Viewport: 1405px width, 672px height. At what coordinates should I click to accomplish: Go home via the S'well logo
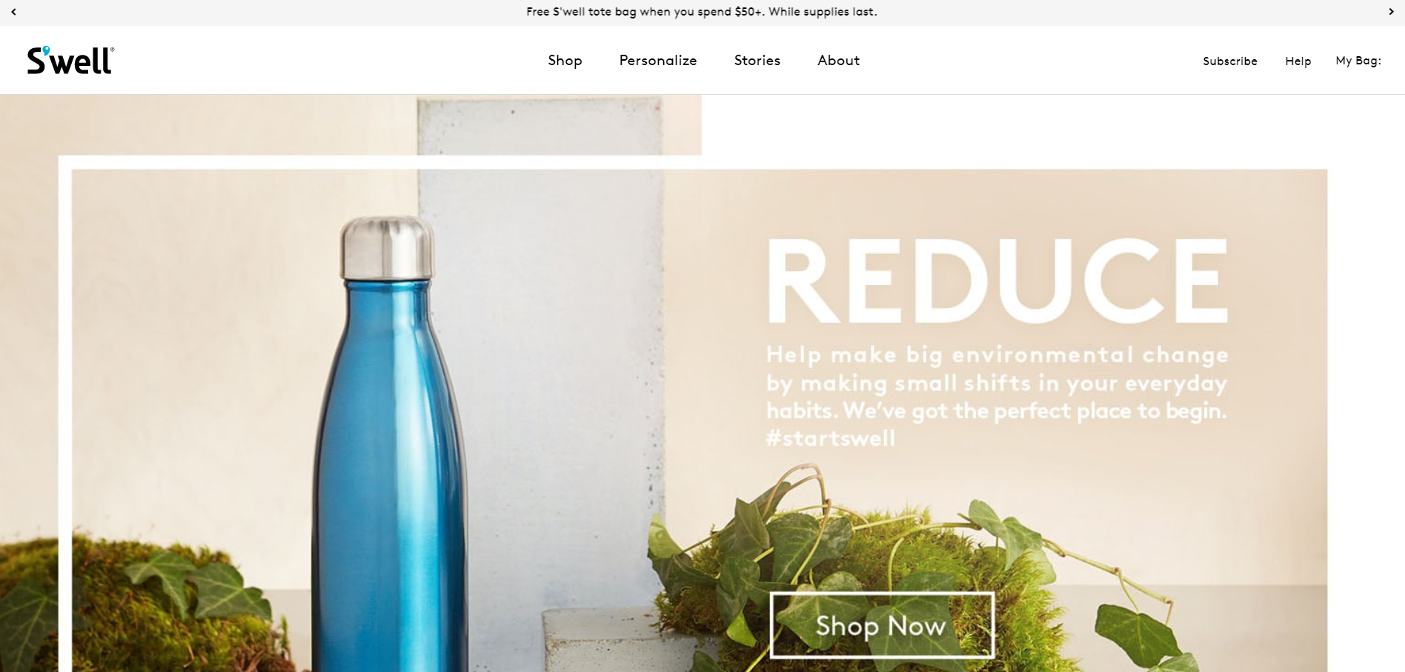click(x=71, y=60)
